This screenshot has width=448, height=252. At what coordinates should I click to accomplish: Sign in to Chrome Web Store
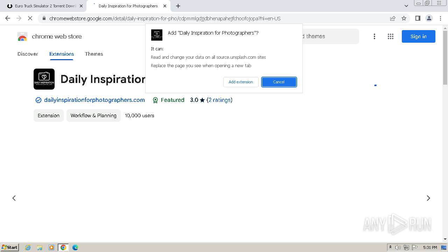(x=419, y=36)
